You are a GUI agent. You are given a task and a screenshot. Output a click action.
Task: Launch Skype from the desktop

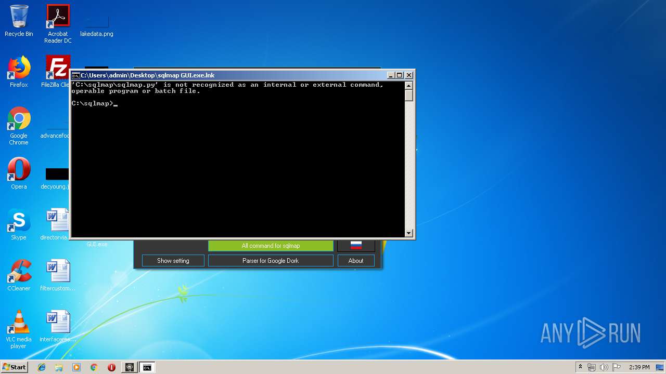19,224
